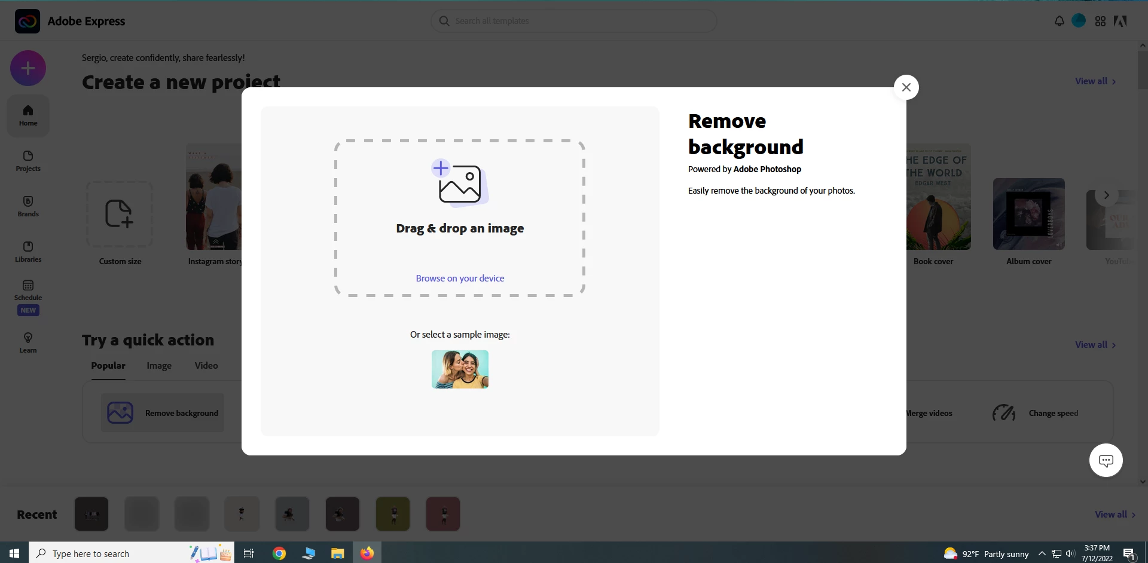Click Merge videos quick action

point(929,414)
